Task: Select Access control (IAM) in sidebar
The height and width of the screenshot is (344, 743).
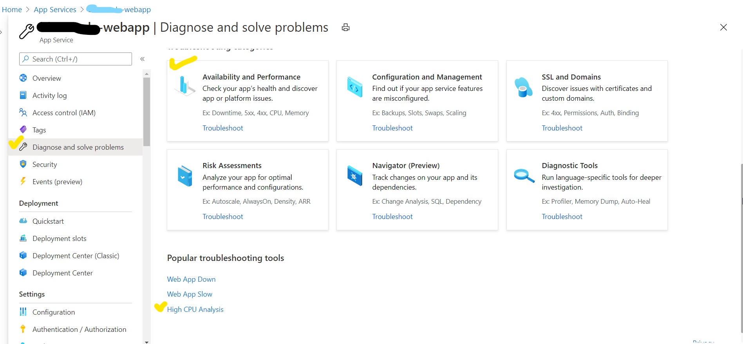Action: coord(64,112)
